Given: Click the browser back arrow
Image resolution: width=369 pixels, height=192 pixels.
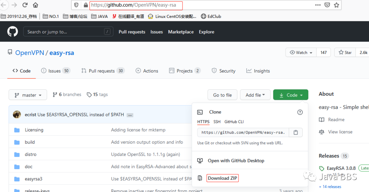Looking at the screenshot, I should tap(3, 5).
